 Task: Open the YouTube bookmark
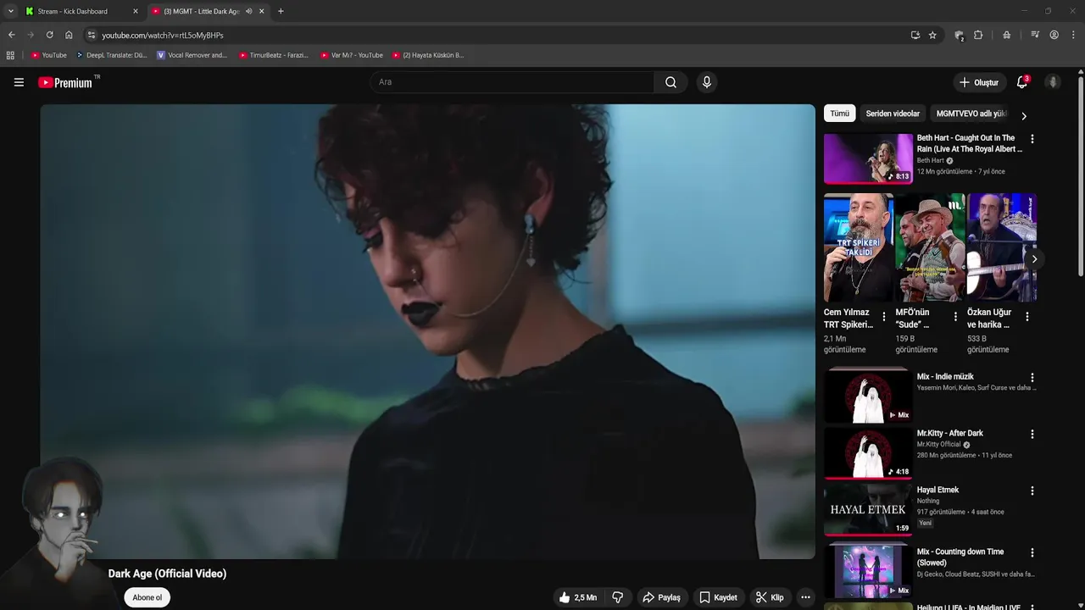pos(49,55)
